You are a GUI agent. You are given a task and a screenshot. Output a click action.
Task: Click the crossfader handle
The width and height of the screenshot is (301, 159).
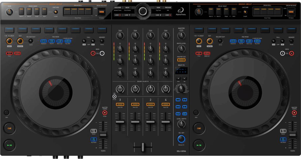[143, 147]
